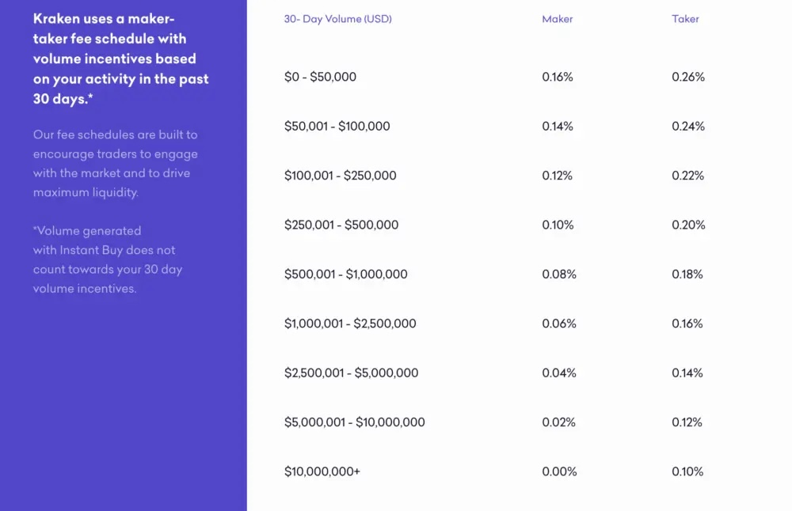
Task: Click the 0.10% taker fee in the last row
Action: (x=687, y=471)
